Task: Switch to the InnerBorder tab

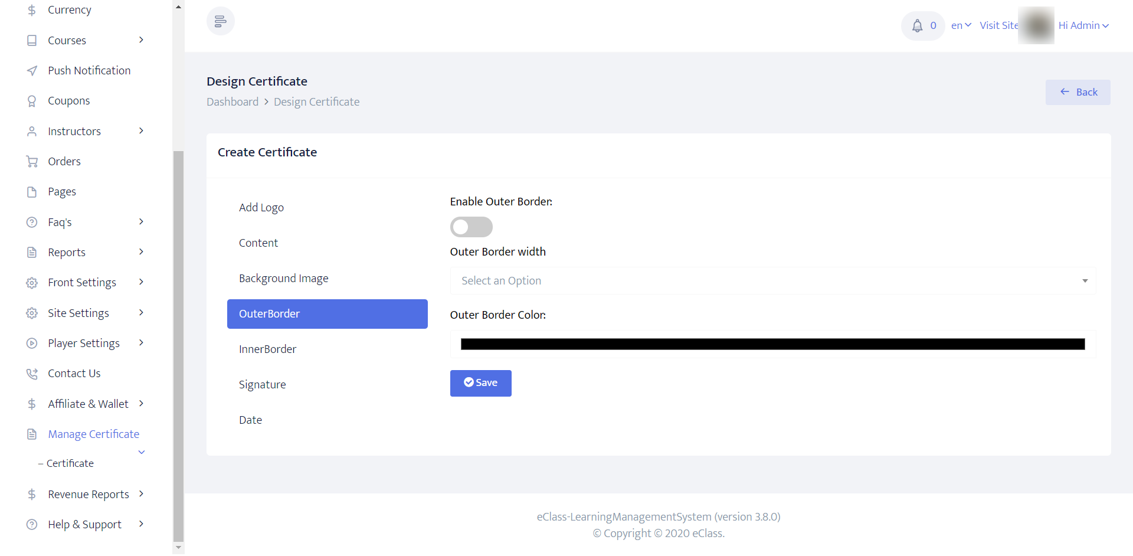Action: (268, 349)
